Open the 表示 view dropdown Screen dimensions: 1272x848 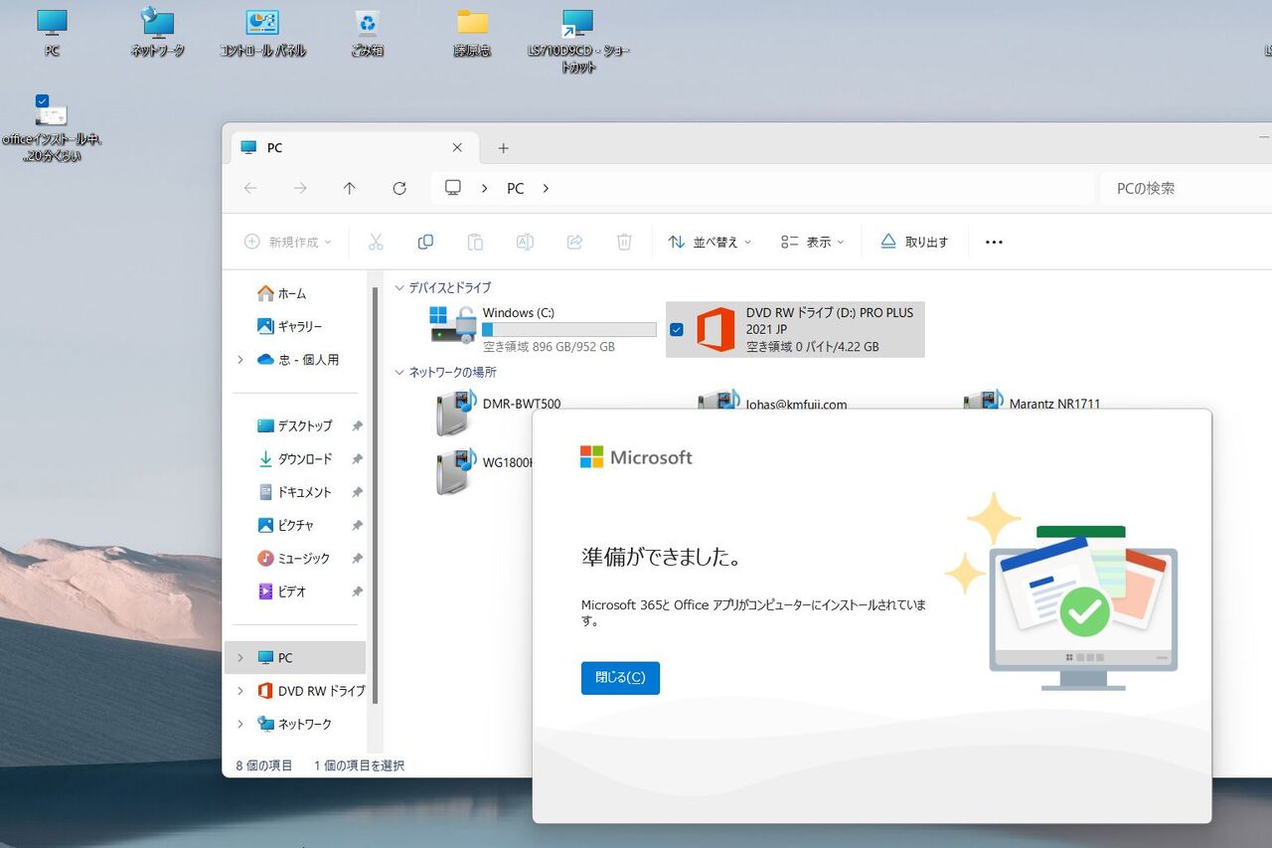coord(812,242)
